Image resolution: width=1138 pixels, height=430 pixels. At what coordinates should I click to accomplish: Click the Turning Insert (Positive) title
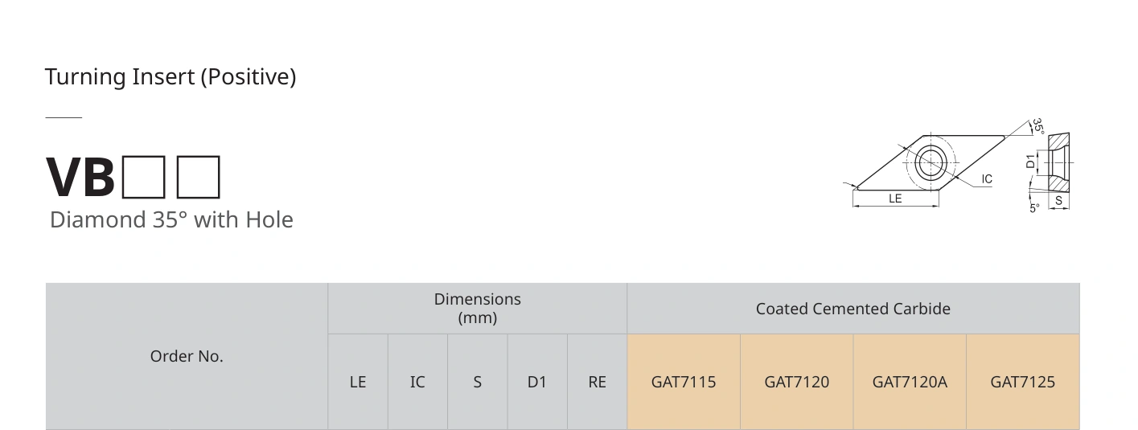click(x=170, y=77)
